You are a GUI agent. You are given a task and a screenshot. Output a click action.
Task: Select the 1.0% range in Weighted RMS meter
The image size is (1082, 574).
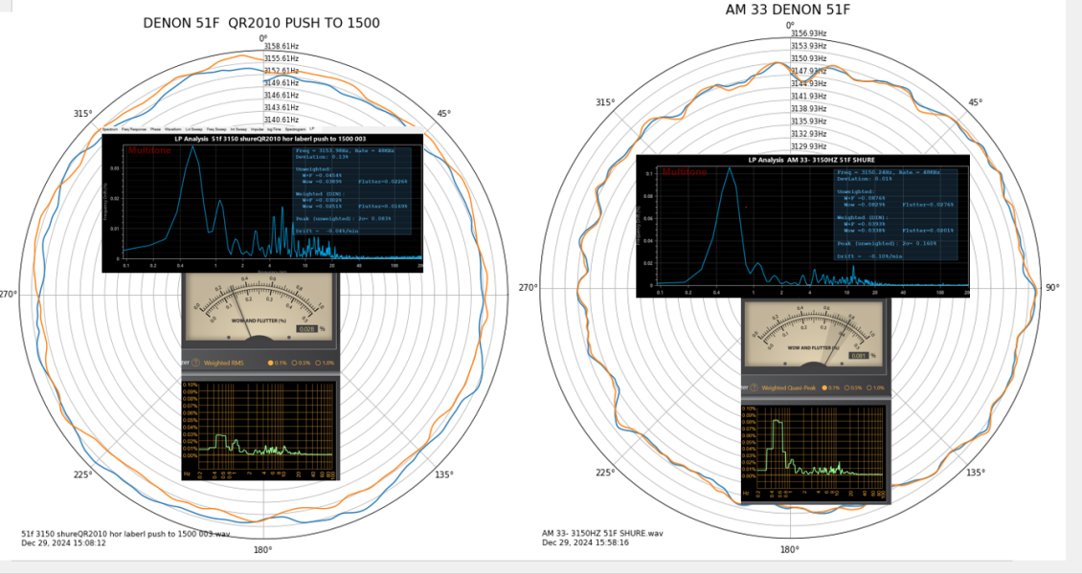tap(325, 363)
